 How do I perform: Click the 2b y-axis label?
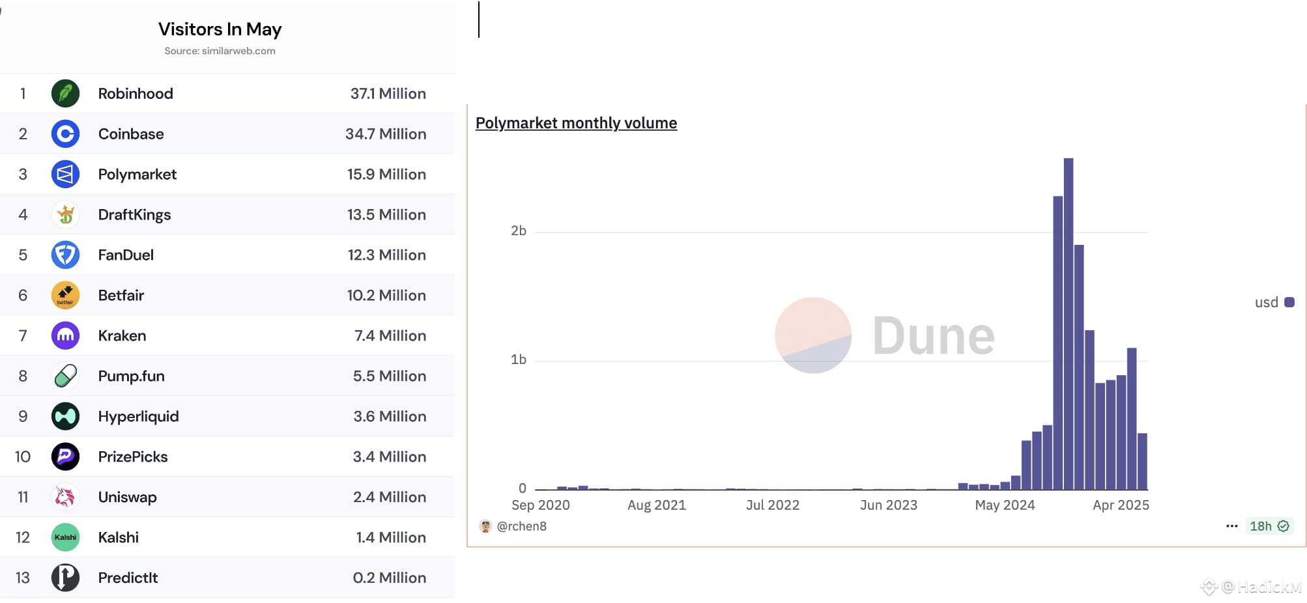pos(519,231)
